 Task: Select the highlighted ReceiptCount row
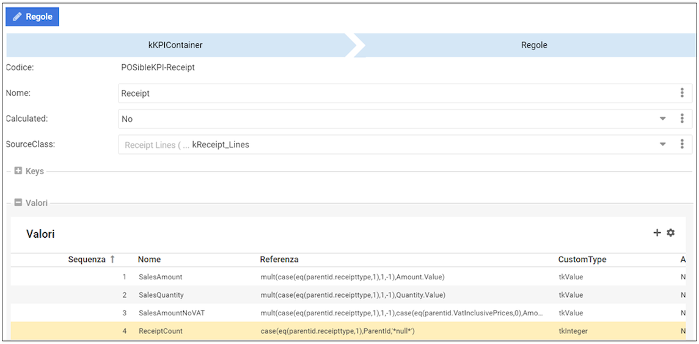[x=160, y=331]
